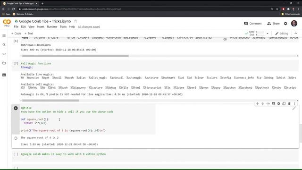Viewport: 302px width, 170px height.
Task: Open the table of contents sidebar icon
Action: pyautogui.click(x=4, y=36)
